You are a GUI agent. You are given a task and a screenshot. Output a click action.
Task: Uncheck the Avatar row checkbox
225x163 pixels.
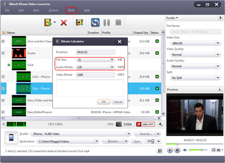click(3, 53)
